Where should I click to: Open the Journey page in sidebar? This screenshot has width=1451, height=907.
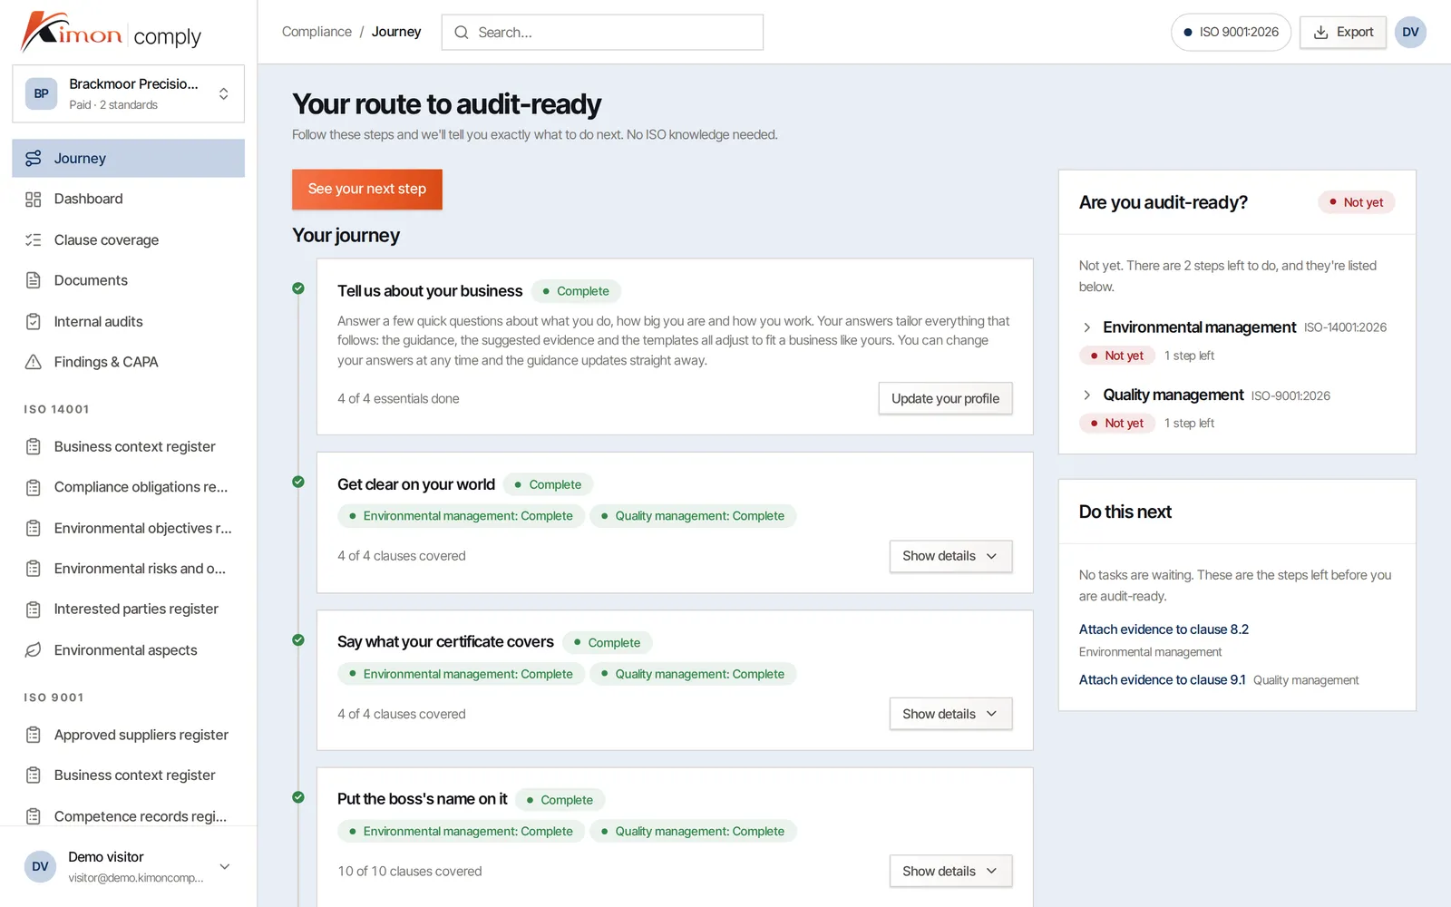coord(128,158)
